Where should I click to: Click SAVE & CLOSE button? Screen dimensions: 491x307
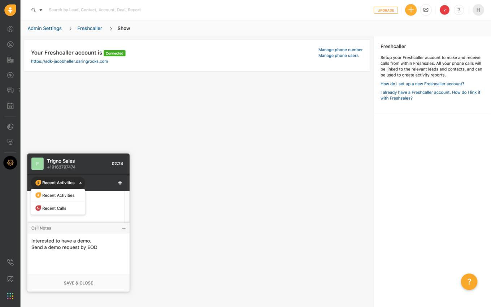(x=78, y=283)
